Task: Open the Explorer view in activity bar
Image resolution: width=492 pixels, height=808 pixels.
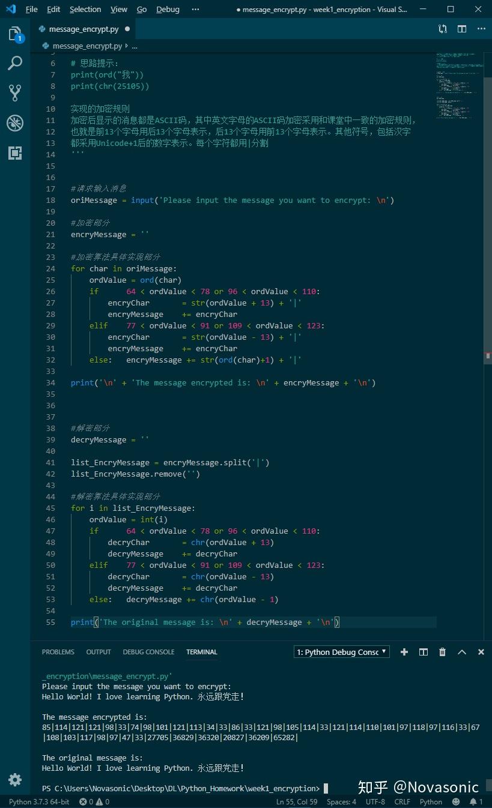Action: click(15, 34)
